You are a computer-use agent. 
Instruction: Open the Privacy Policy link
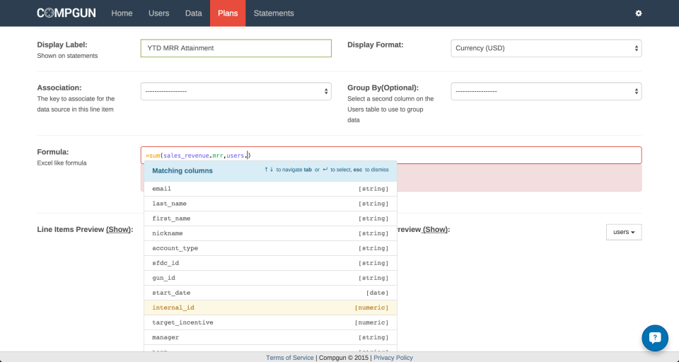coord(393,358)
